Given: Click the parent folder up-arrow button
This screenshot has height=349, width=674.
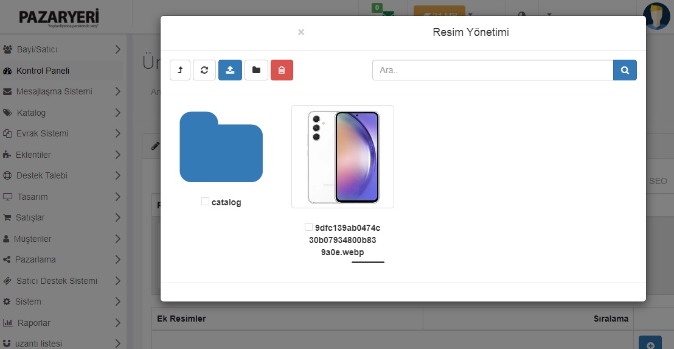Looking at the screenshot, I should 180,70.
